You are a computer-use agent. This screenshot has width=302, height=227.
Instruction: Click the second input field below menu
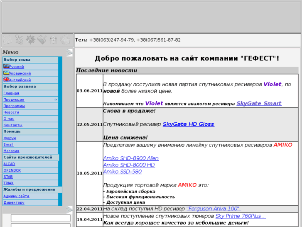coord(41,225)
